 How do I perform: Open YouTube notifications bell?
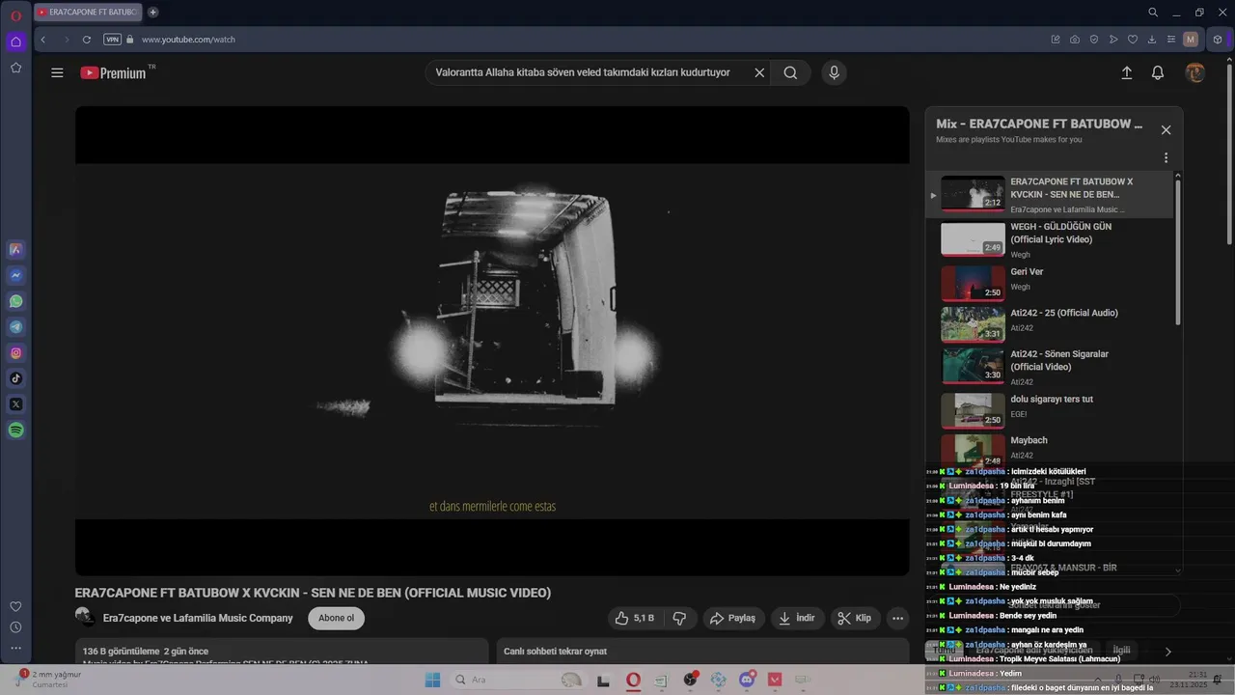1158,72
